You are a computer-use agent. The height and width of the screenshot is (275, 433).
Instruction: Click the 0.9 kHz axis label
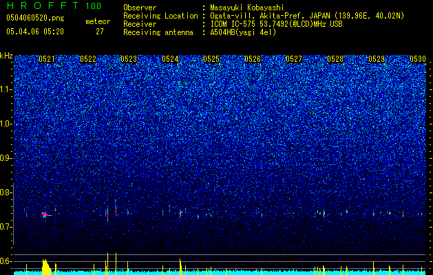(x=5, y=158)
